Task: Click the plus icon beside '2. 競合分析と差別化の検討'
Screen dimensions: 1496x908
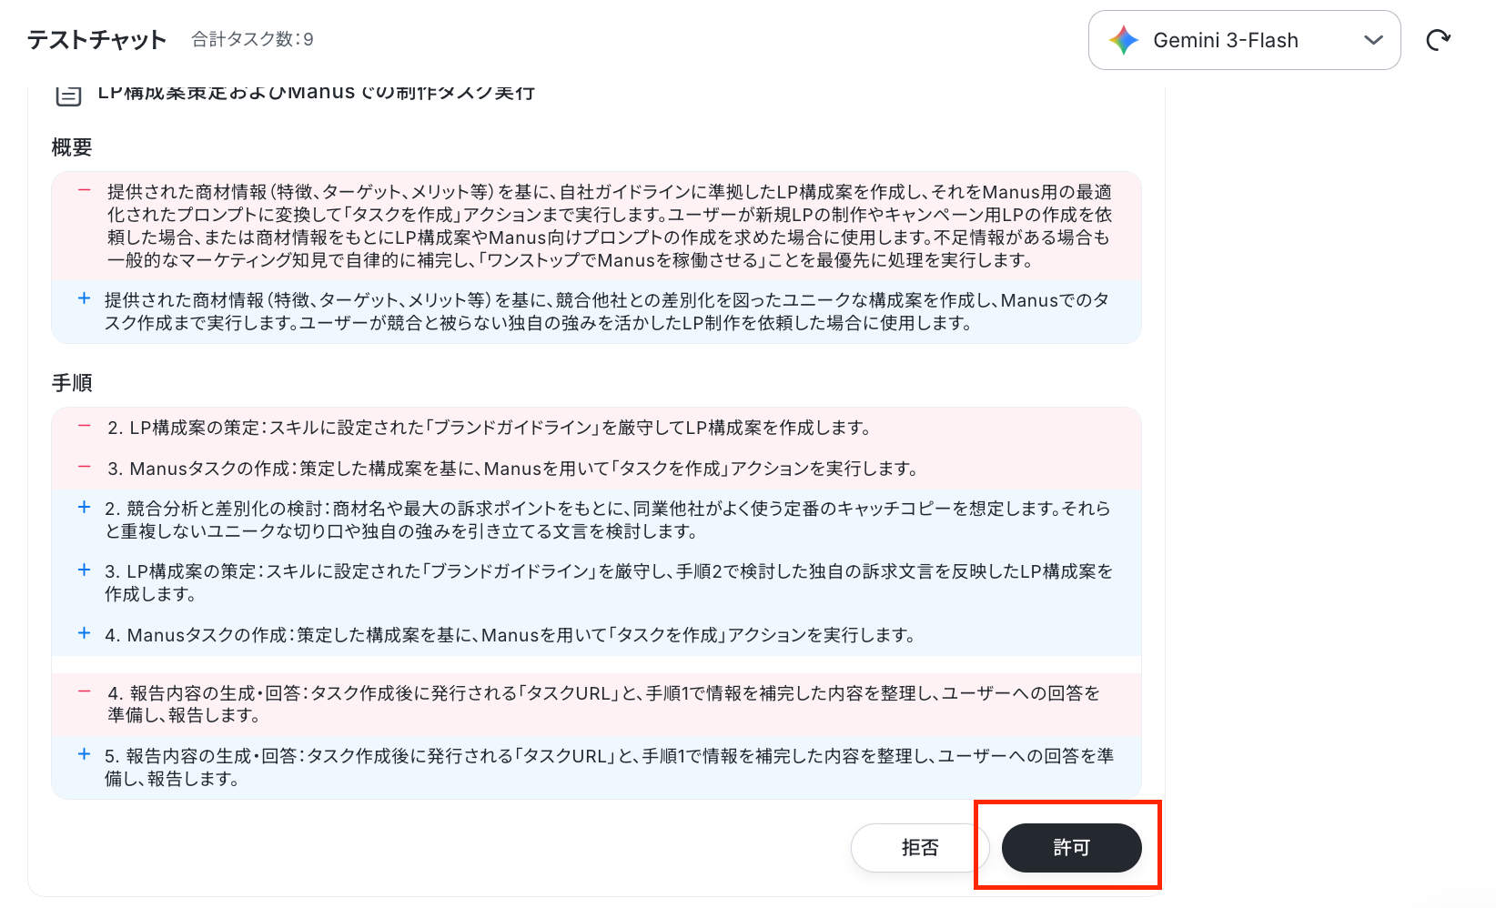Action: 85,507
